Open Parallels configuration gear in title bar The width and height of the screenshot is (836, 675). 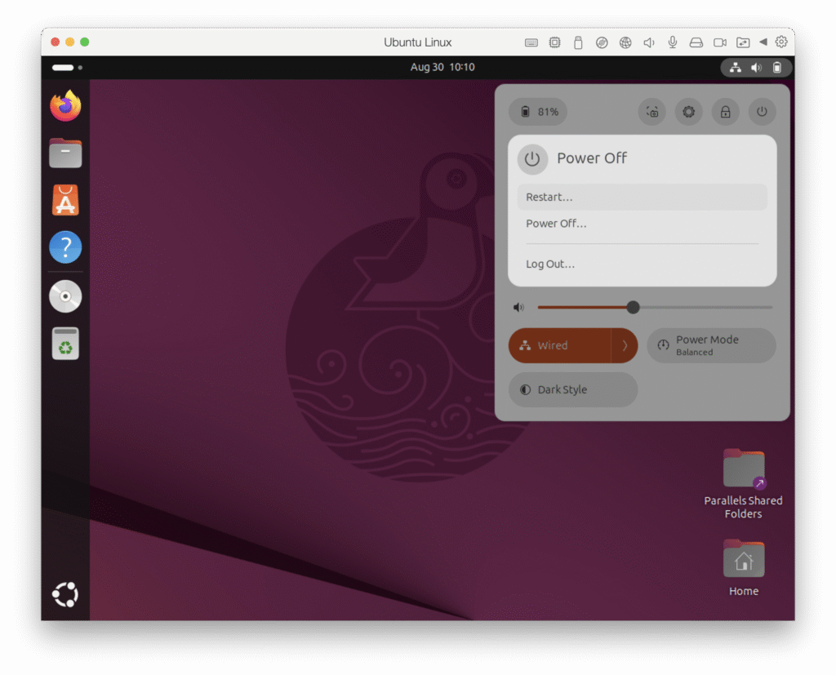point(781,42)
